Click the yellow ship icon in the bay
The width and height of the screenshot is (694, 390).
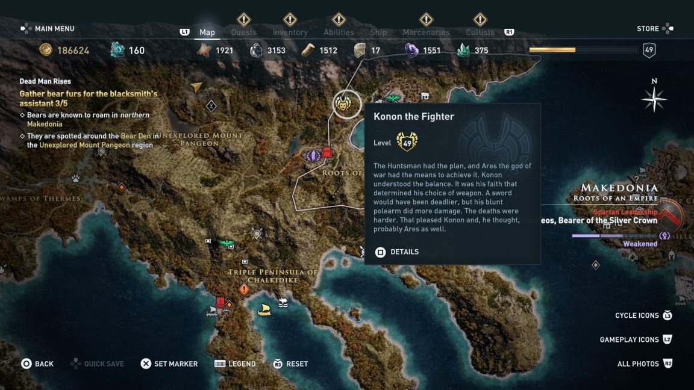coord(264,309)
